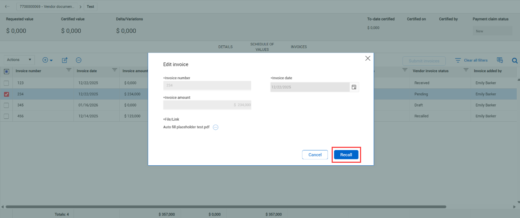Open the Test breadcrumb item
This screenshot has height=218, width=520.
90,7
